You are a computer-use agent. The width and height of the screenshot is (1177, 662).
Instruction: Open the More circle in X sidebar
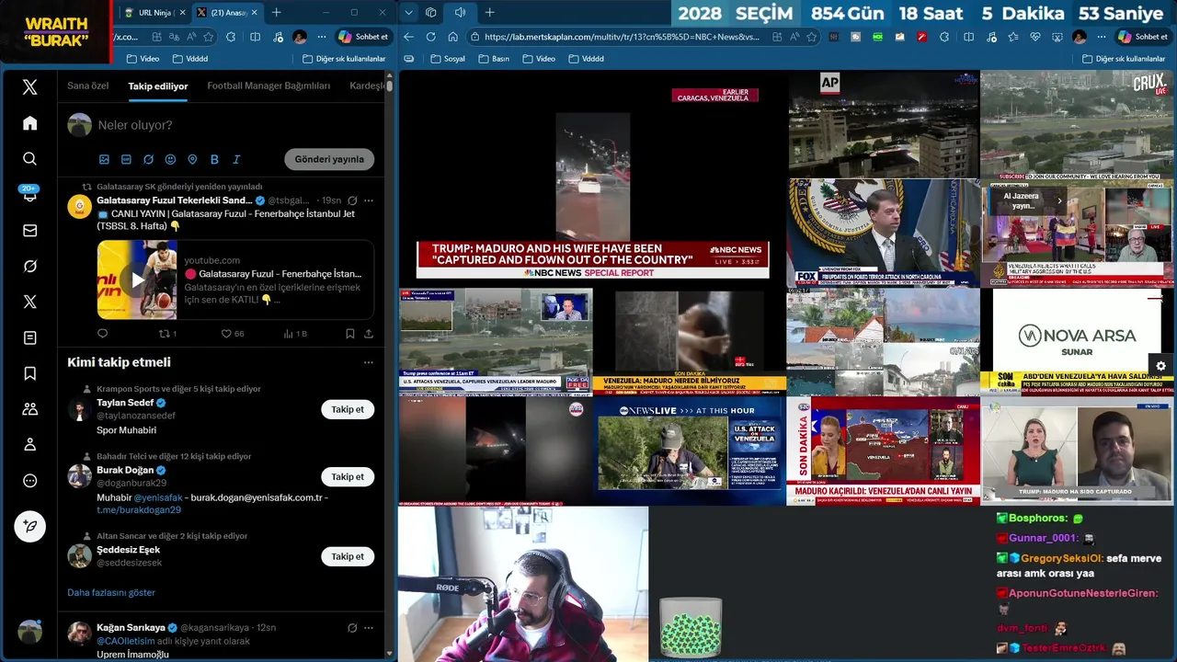point(30,481)
